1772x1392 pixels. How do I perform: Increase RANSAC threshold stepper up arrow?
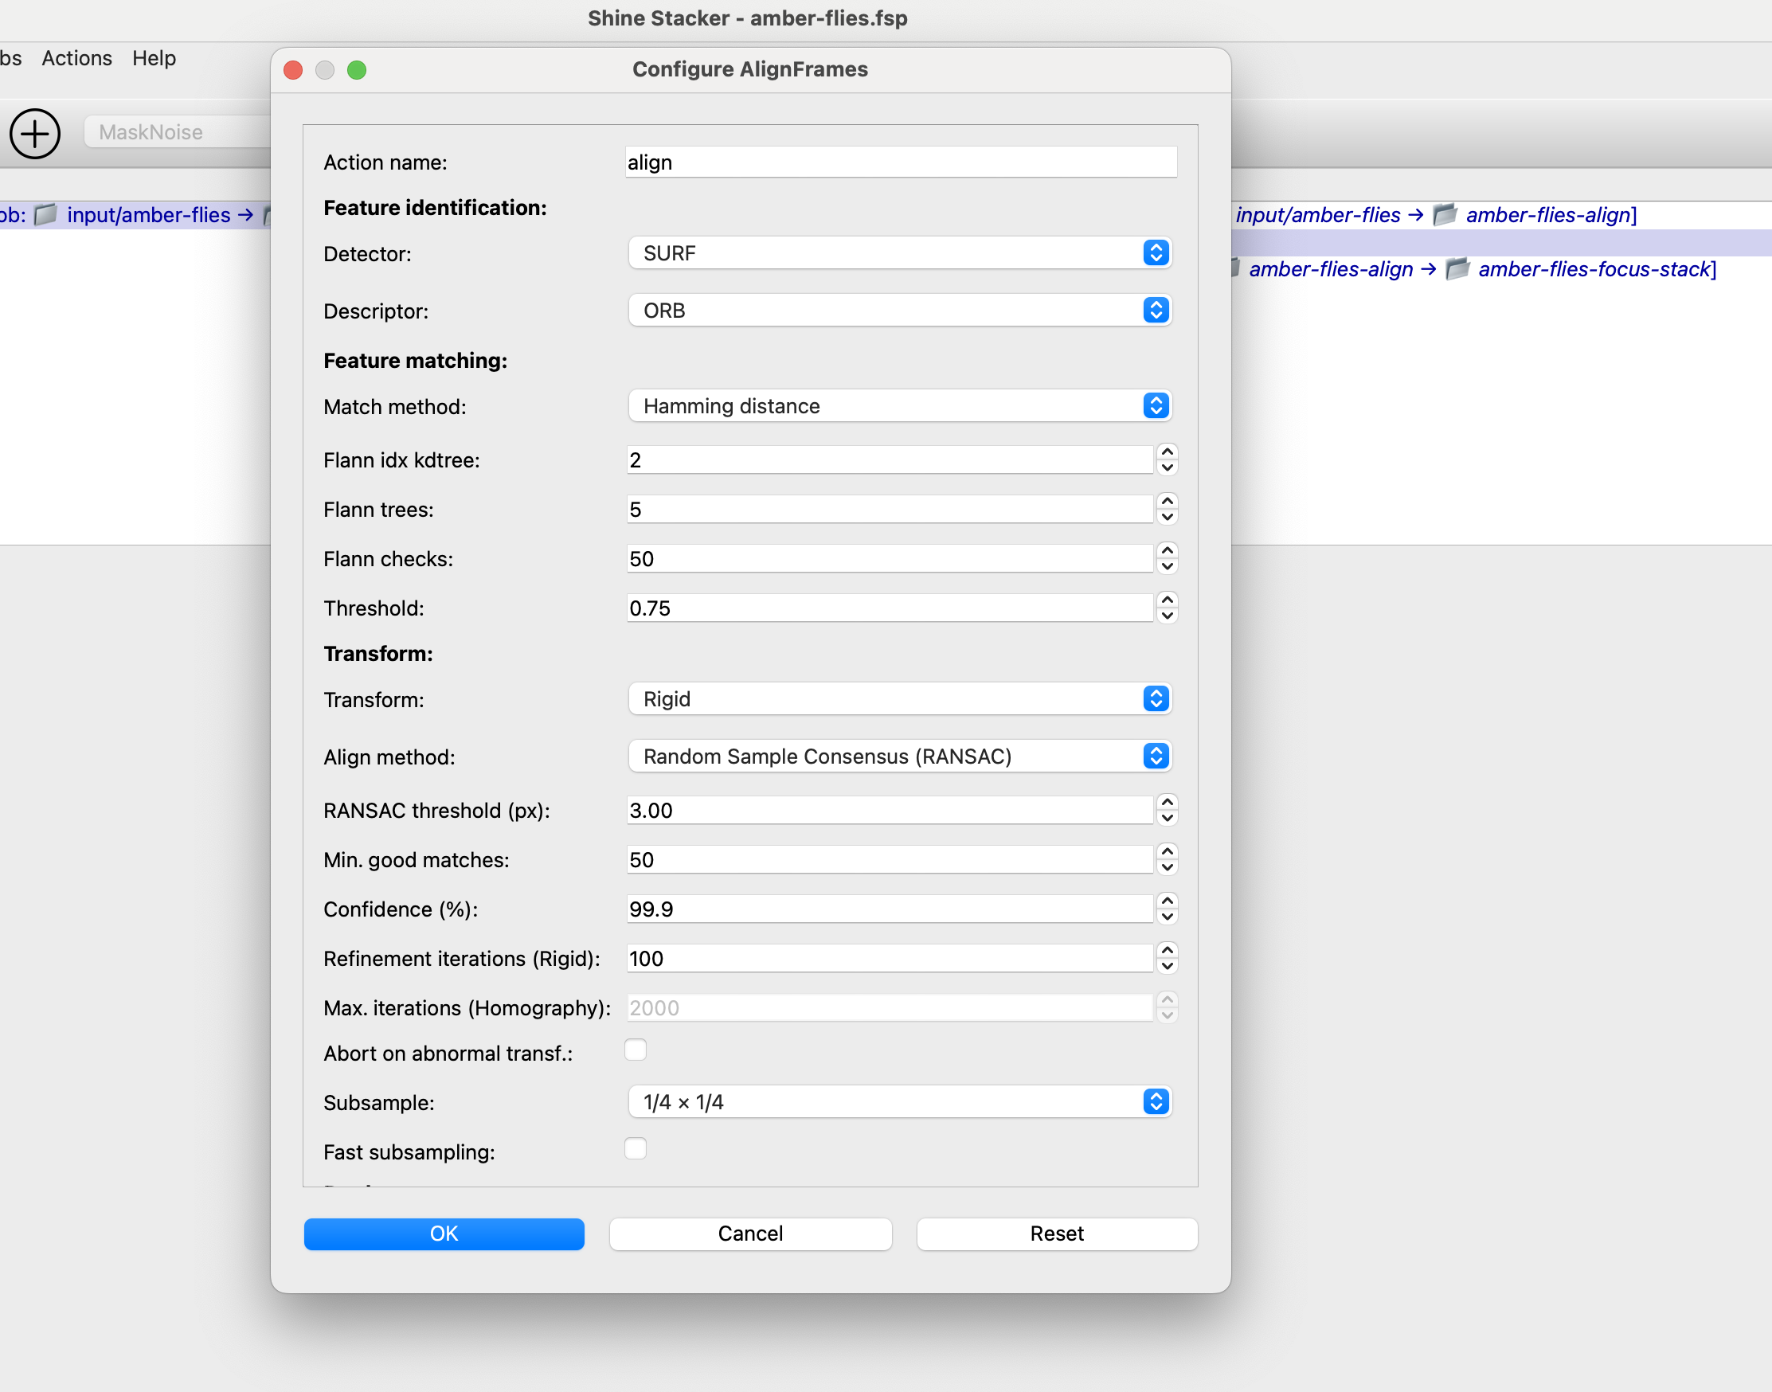coord(1168,802)
